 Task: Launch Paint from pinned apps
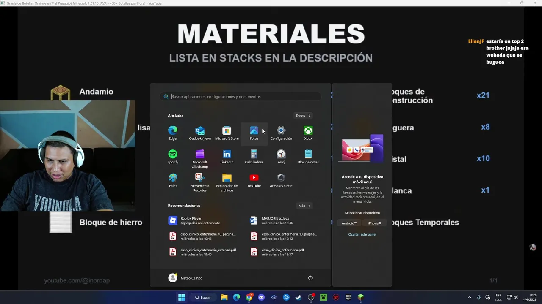173,180
